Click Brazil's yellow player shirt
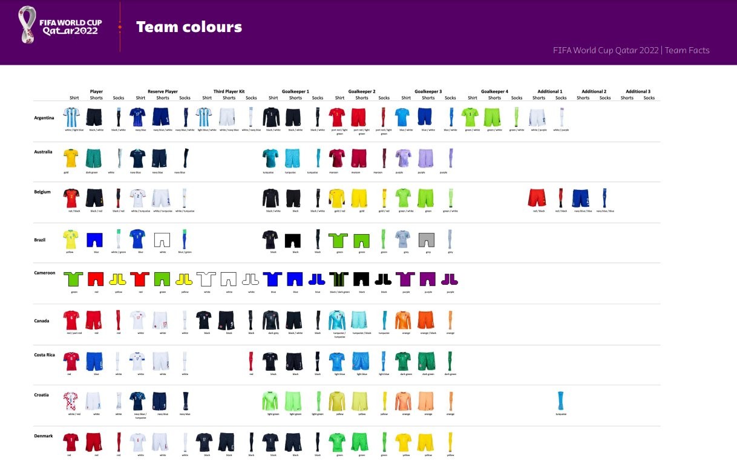The width and height of the screenshot is (737, 473). (71, 239)
